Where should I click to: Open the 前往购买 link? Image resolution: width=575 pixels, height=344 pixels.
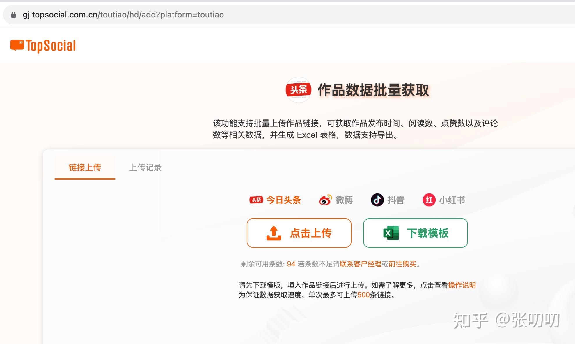coord(402,264)
